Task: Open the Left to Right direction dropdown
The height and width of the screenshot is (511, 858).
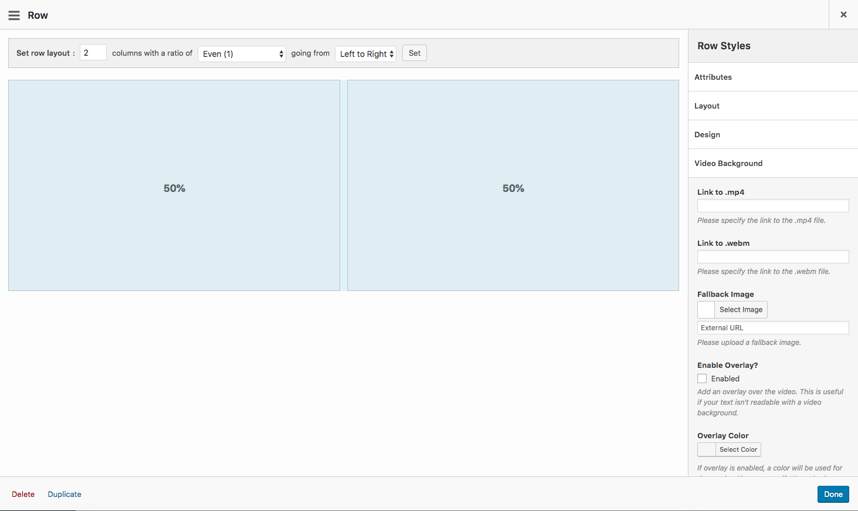Action: pos(366,53)
